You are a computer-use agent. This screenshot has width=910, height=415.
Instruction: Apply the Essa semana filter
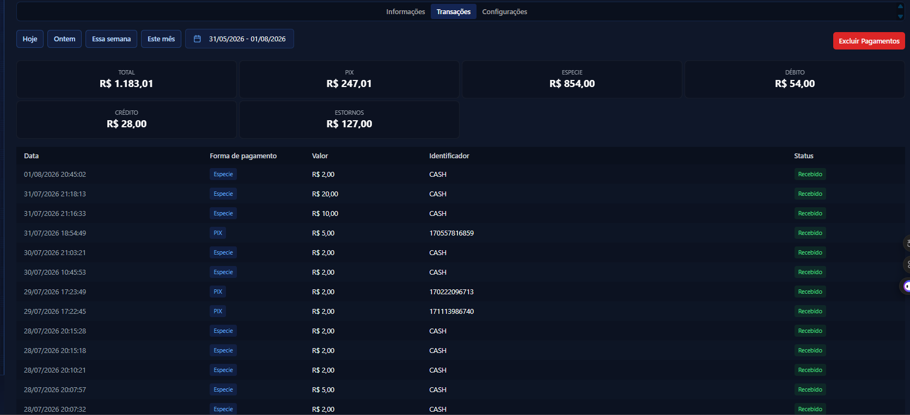[x=111, y=39]
